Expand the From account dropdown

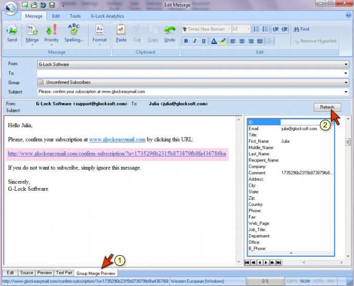pos(346,65)
